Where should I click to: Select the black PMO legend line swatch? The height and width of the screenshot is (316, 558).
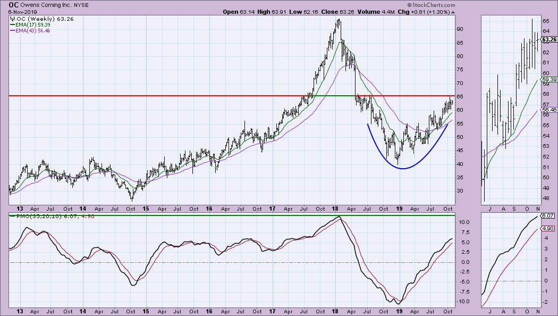(13, 216)
